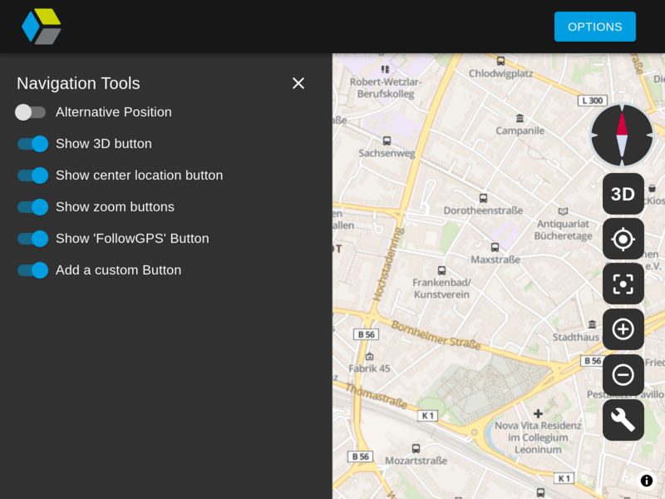Zoom in using the plus button
The height and width of the screenshot is (499, 665).
click(x=623, y=329)
